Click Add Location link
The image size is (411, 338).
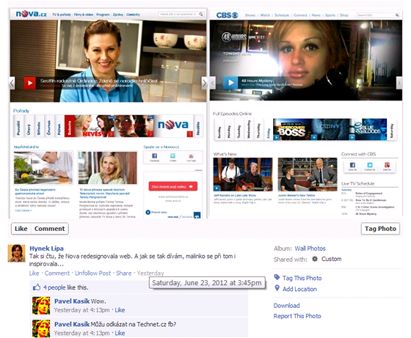click(299, 289)
